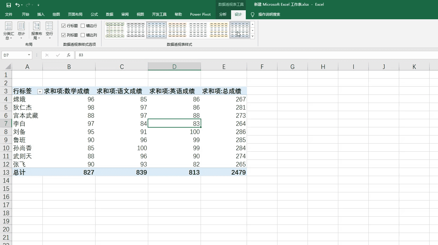
Task: Click the Insert Function fx button
Action: tap(68, 55)
